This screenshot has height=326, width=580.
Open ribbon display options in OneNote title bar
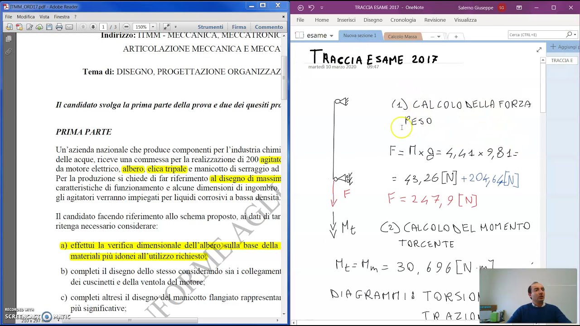[519, 8]
